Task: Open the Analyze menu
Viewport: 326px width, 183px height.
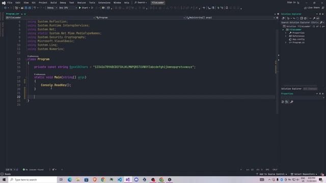Action: (81, 3)
